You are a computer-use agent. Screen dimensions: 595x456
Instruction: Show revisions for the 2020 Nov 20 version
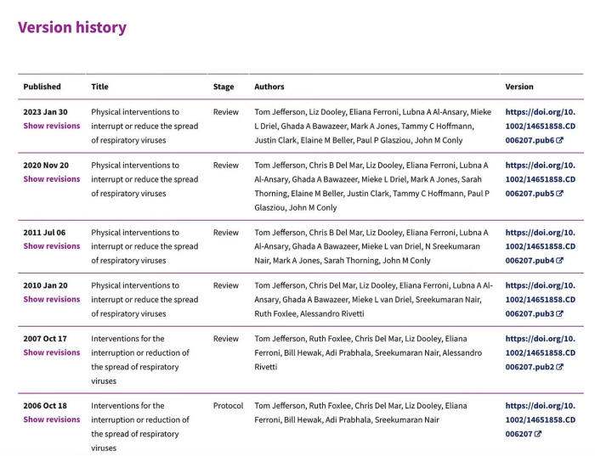coord(52,179)
